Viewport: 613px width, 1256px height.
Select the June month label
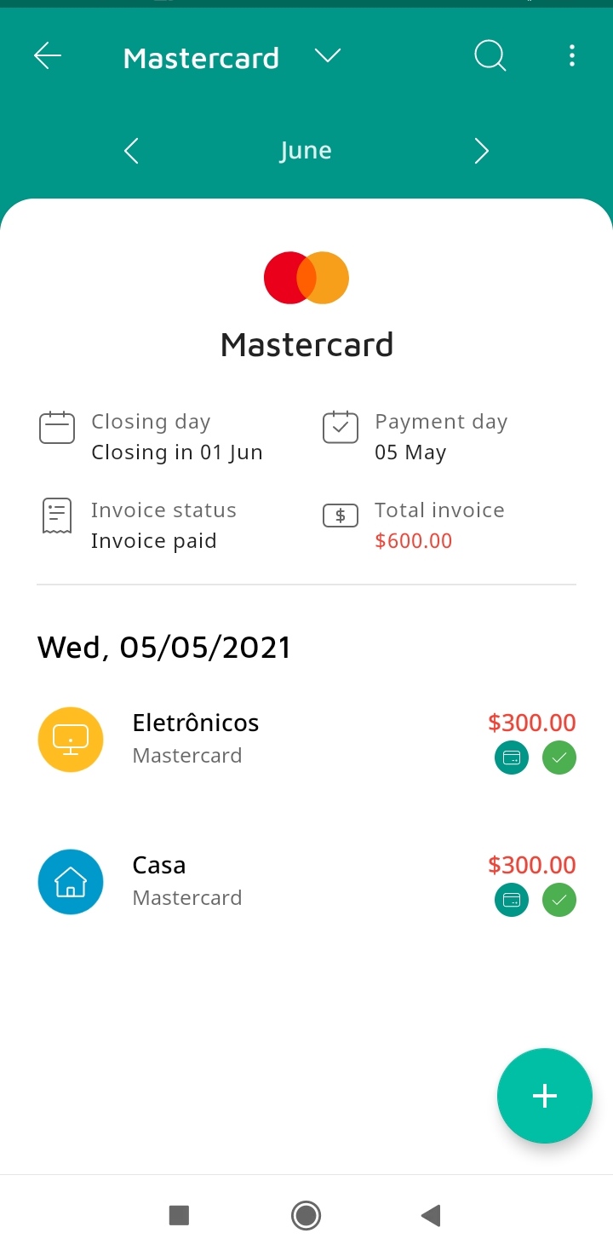click(x=306, y=151)
